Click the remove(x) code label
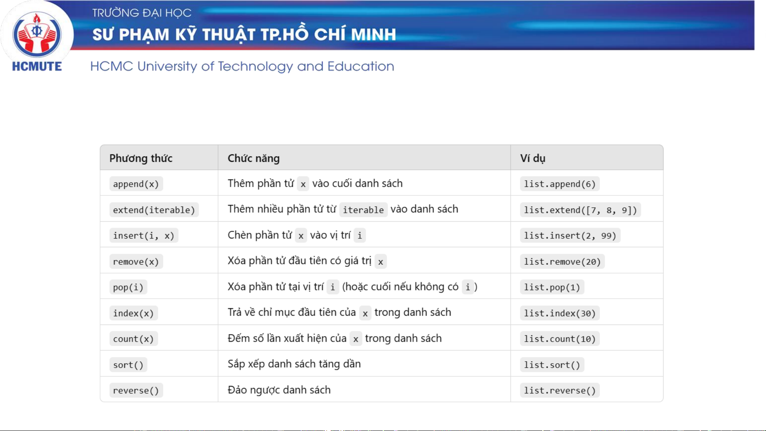This screenshot has width=766, height=431. 136,262
